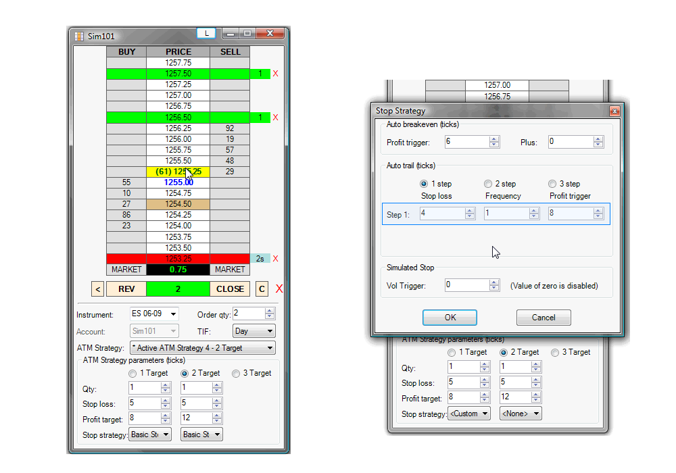Click the C button to center price

point(262,289)
